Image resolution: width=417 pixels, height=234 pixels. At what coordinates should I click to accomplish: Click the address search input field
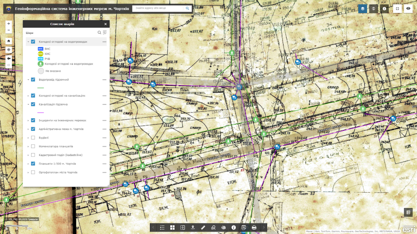click(157, 8)
